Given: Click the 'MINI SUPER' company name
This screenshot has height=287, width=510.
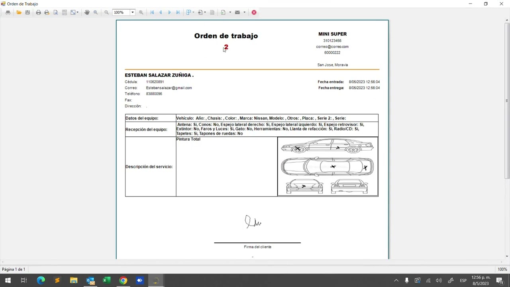Looking at the screenshot, I should click(x=332, y=34).
